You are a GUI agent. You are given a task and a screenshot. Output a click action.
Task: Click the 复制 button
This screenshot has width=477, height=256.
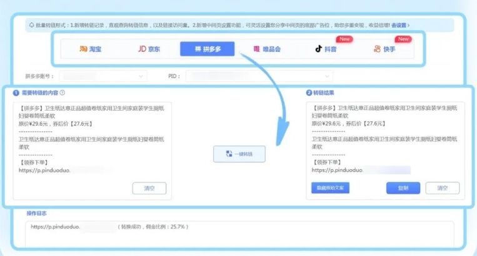(403, 188)
